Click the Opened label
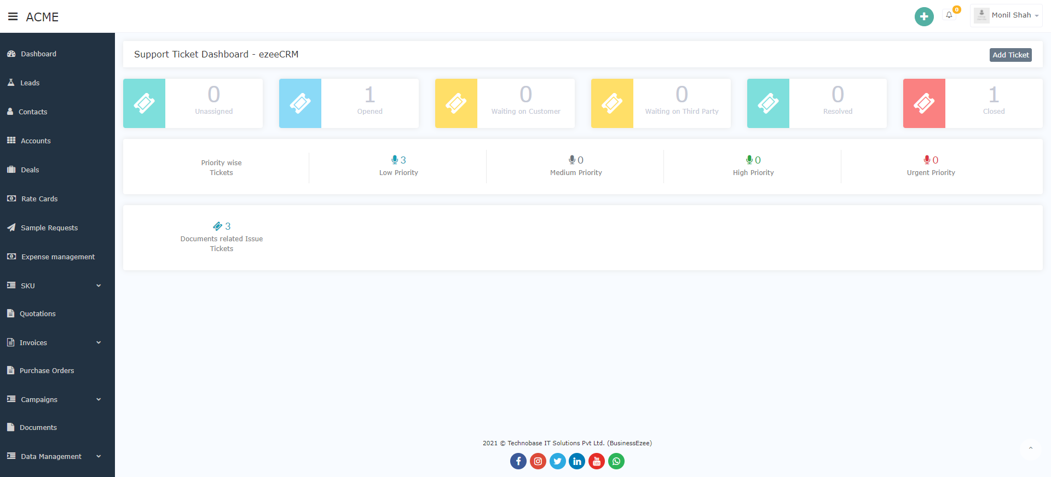This screenshot has height=477, width=1051. coord(370,112)
